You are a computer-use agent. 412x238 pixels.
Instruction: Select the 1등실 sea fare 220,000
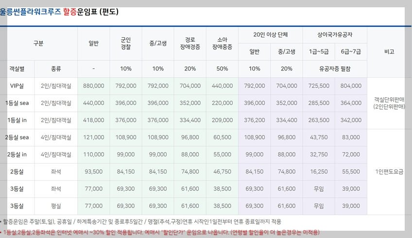222,103
